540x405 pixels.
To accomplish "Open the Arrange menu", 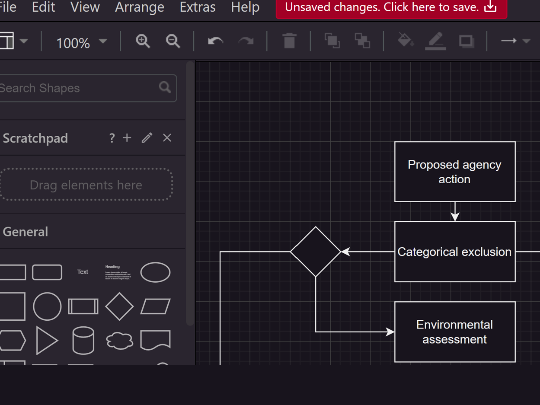I will pyautogui.click(x=139, y=7).
